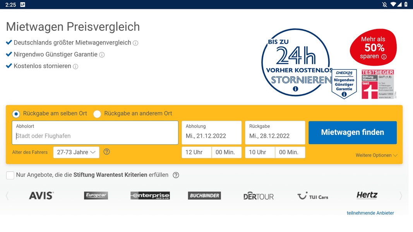Click the AVIS provider logo
Viewport: 413px width, 232px height.
point(41,196)
